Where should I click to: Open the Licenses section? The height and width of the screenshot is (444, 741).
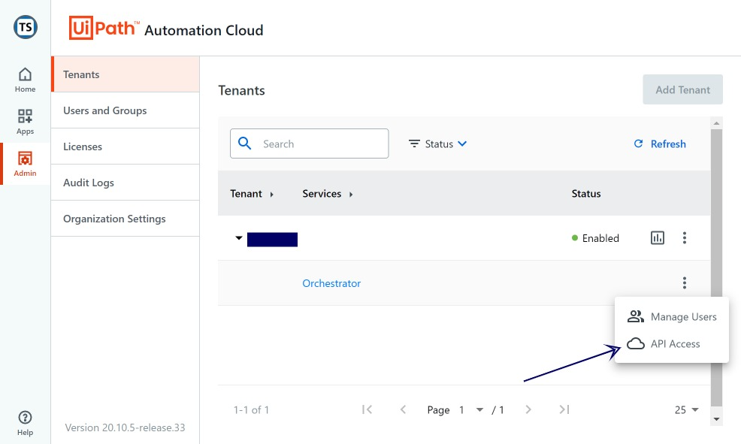pos(126,146)
